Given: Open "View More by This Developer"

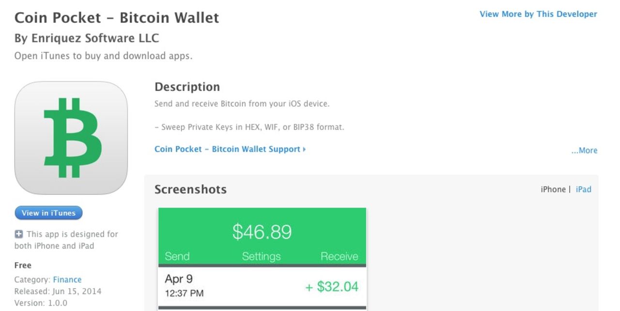Looking at the screenshot, I should point(539,14).
